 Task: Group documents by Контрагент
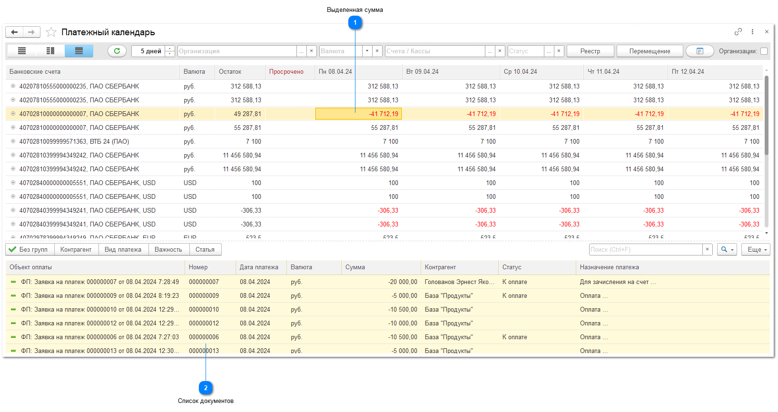click(76, 249)
